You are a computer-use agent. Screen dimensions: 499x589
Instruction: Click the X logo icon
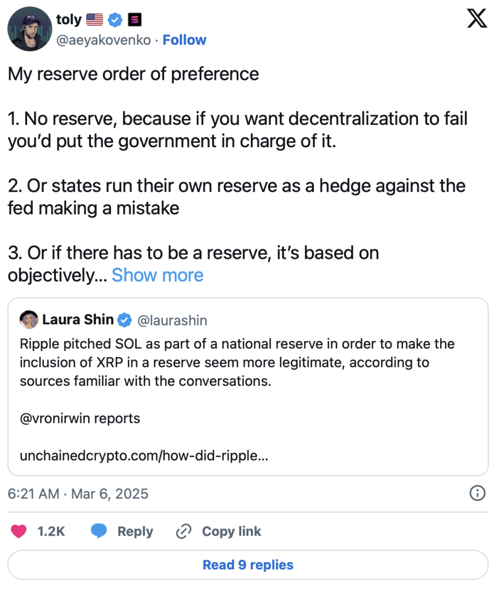[477, 20]
